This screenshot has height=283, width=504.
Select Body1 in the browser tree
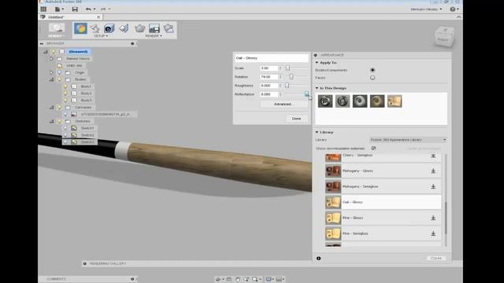tap(86, 86)
